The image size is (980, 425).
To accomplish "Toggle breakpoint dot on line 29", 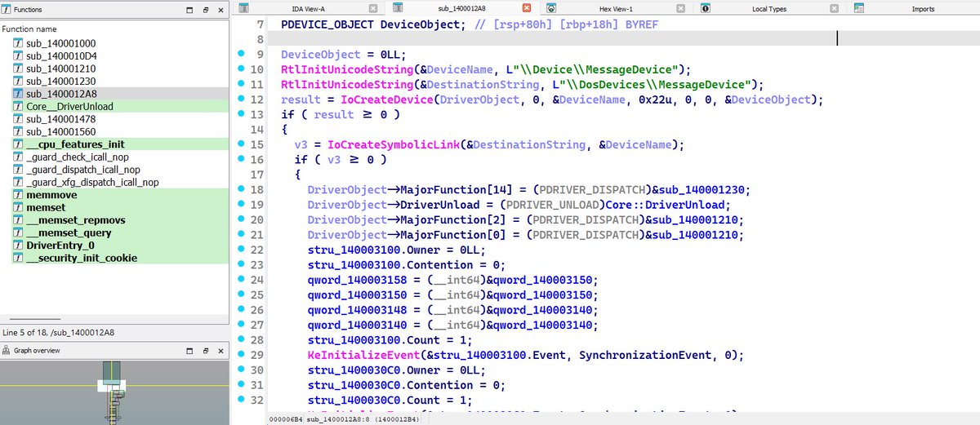I will [243, 354].
